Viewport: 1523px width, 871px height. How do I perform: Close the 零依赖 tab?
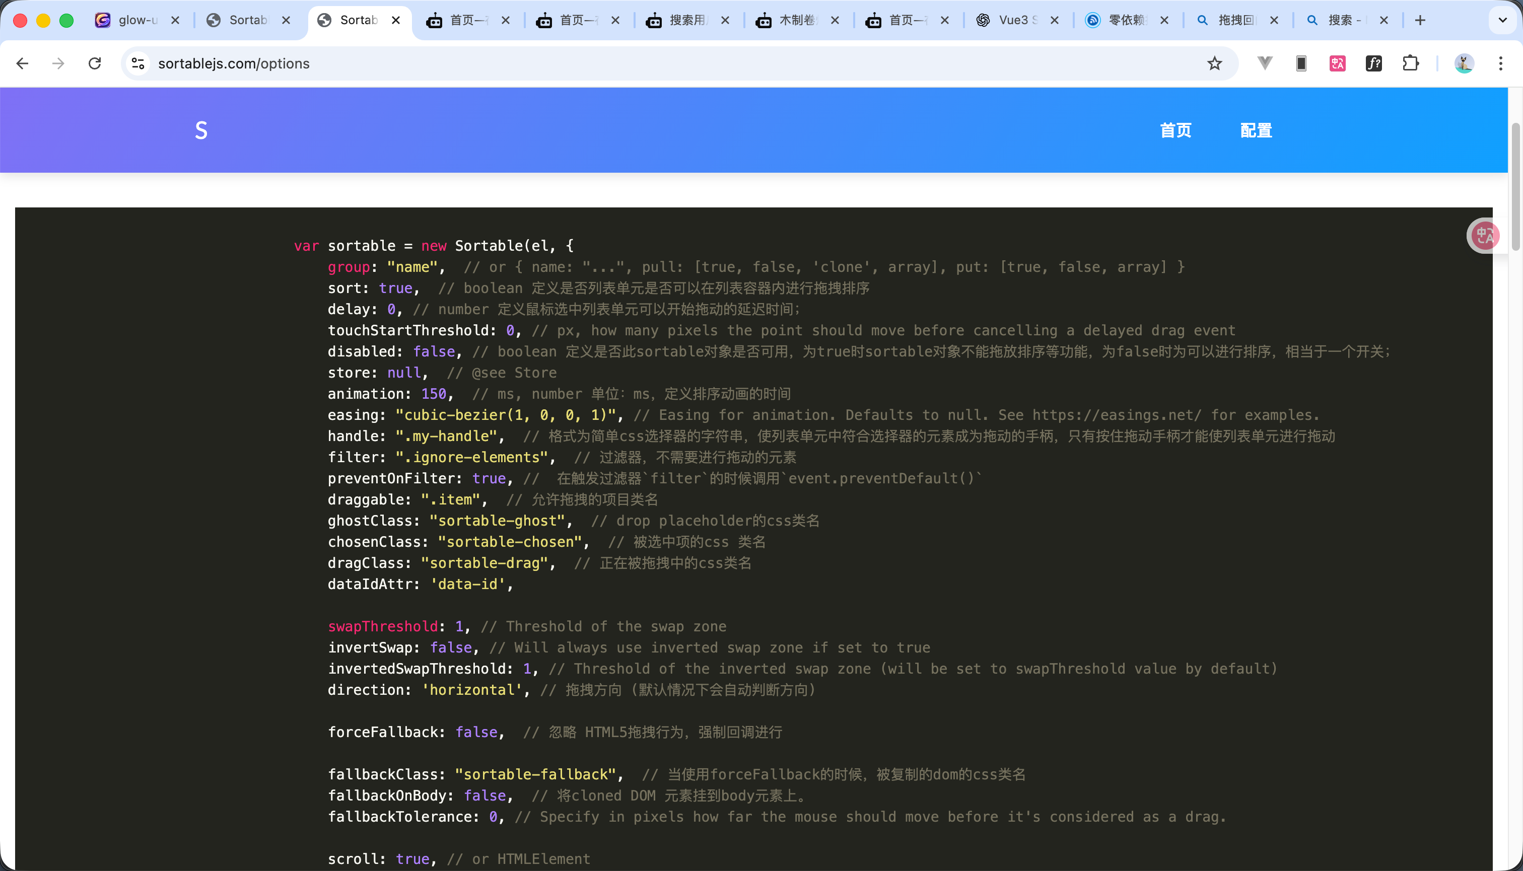click(1164, 20)
